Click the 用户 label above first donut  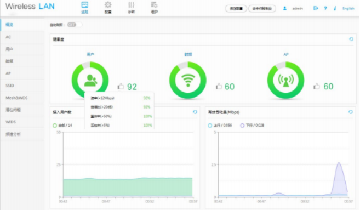[x=90, y=54]
